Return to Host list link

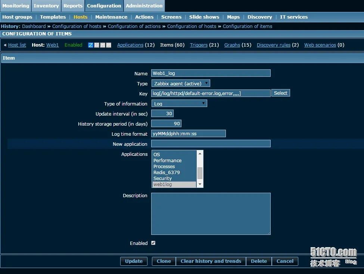coord(17,45)
